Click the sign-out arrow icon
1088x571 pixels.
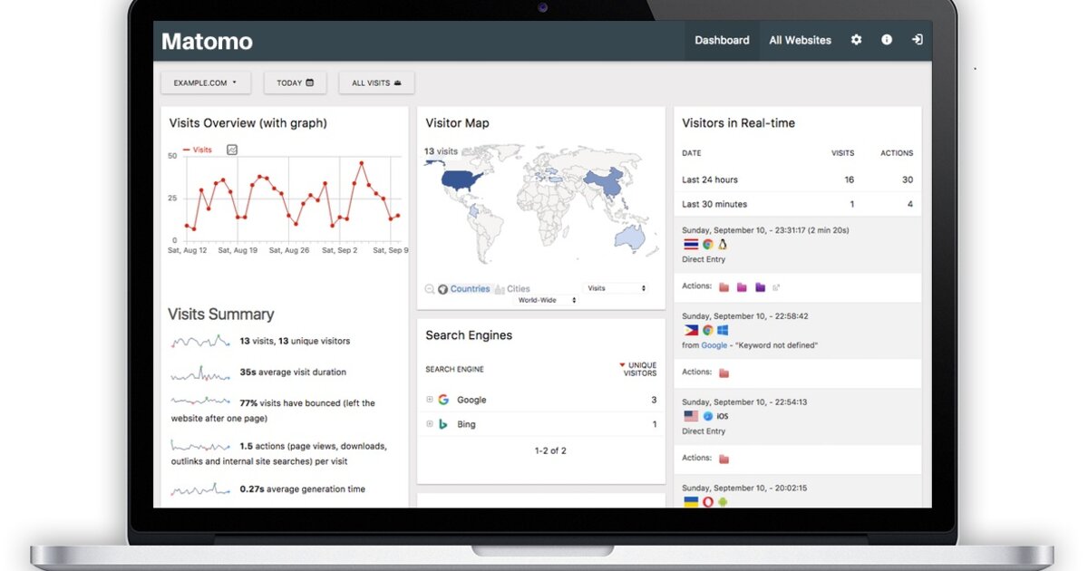[917, 40]
